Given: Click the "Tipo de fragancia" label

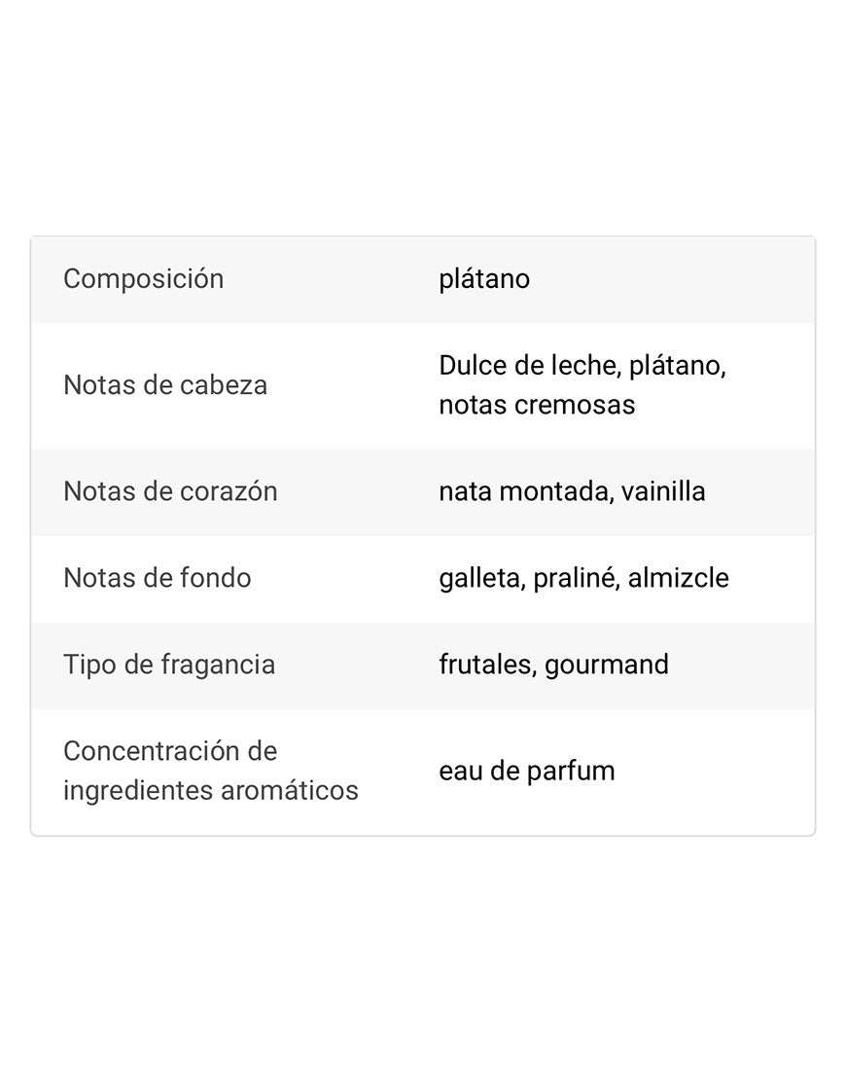Looking at the screenshot, I should pos(169,665).
